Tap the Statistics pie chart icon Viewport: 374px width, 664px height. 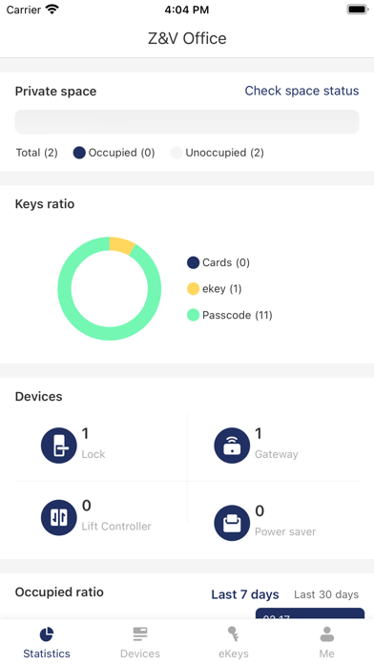47,634
